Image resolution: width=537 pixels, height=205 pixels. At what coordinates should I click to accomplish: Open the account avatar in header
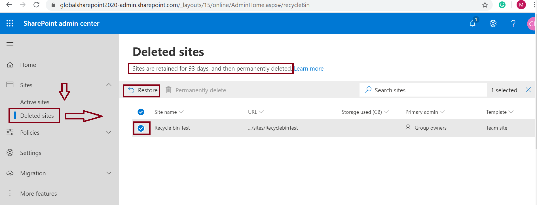pos(532,23)
